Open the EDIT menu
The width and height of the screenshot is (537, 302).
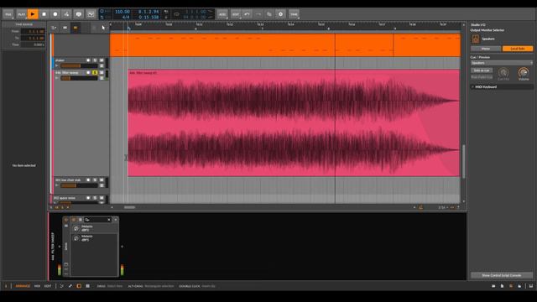[x=236, y=14]
